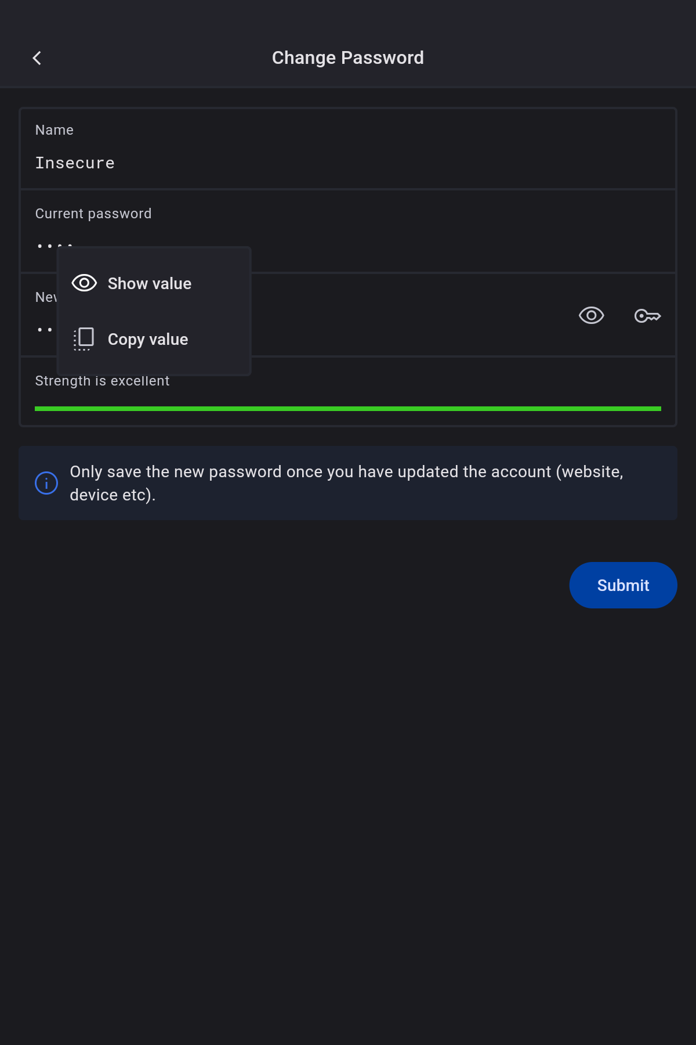Click the green strength indicator bar
The width and height of the screenshot is (696, 1045).
[348, 409]
